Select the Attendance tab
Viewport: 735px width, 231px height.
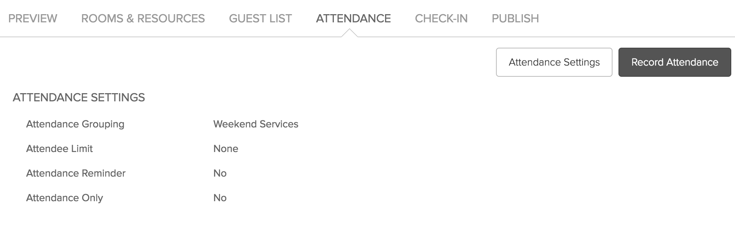pos(354,18)
